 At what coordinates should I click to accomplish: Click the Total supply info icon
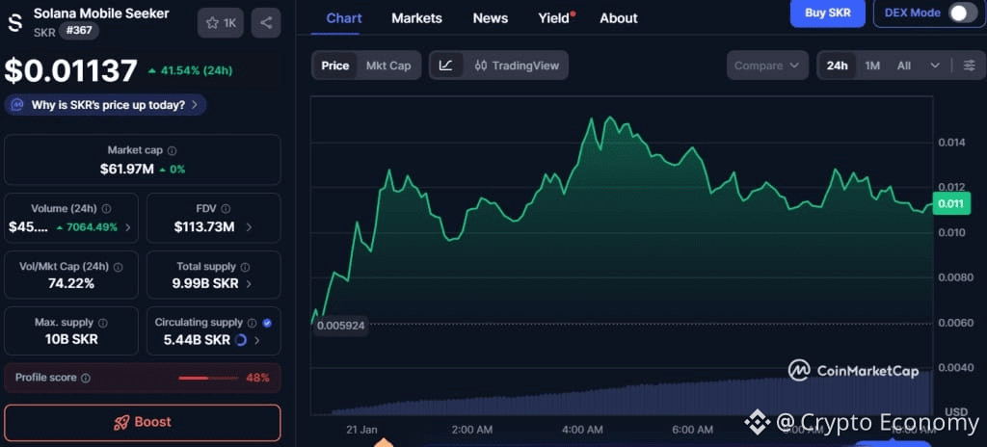245,267
